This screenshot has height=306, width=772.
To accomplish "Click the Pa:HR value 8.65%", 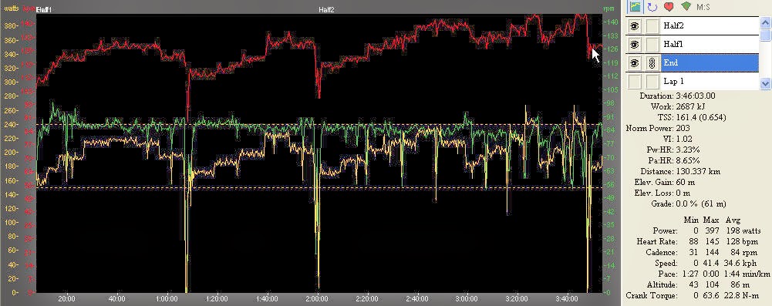I will click(688, 161).
